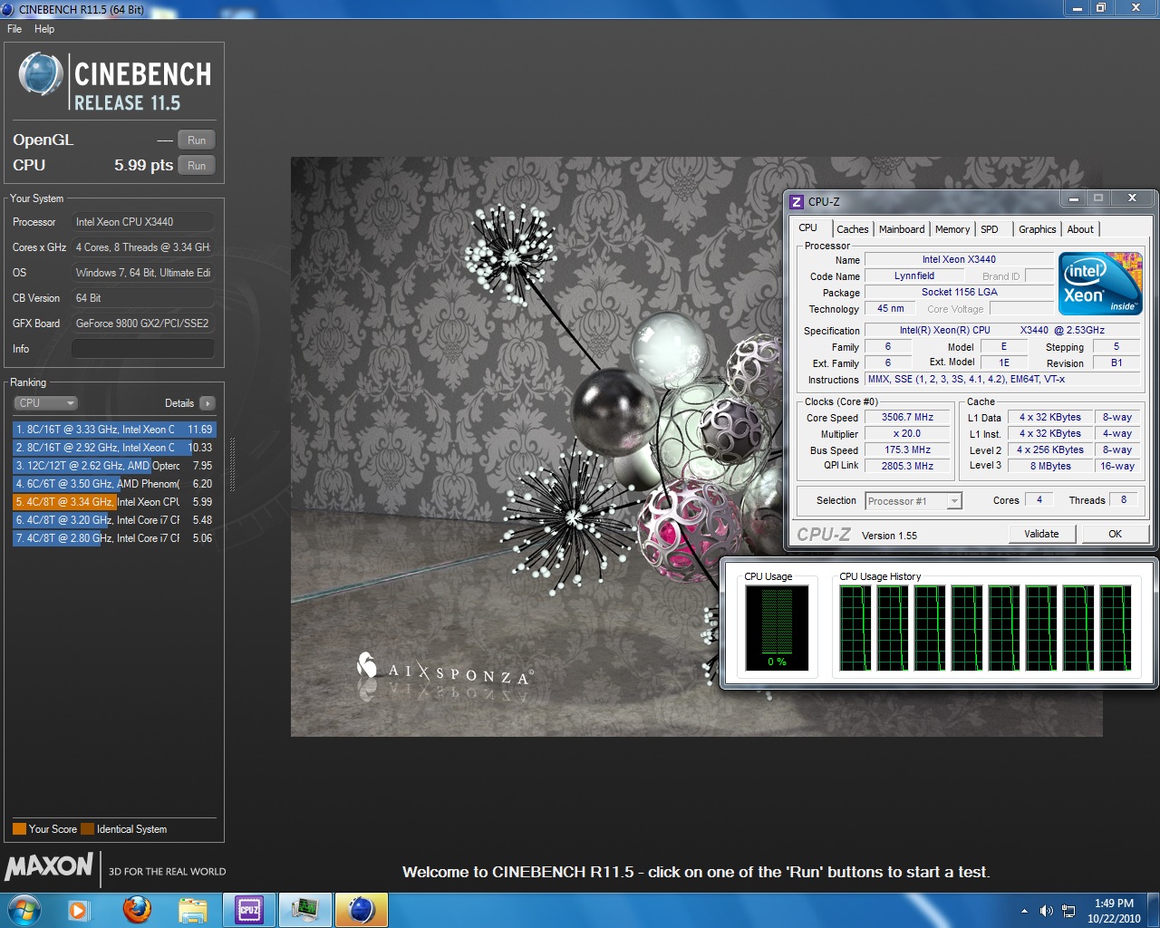This screenshot has width=1160, height=928.
Task: Click the Your Score orange legend swatch
Action: click(19, 829)
